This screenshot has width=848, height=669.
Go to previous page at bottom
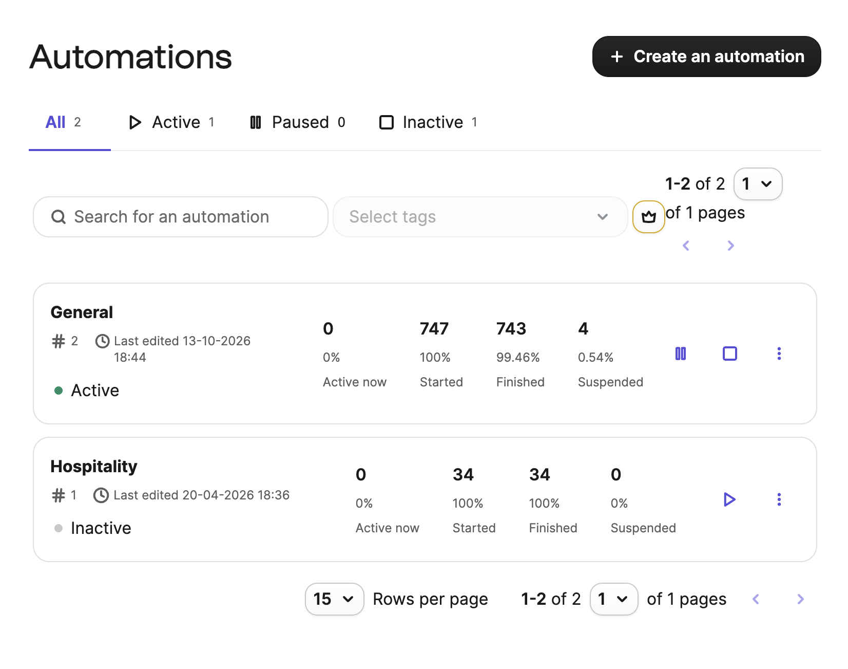756,599
